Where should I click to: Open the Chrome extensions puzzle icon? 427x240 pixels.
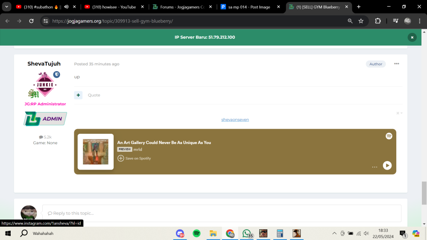(x=378, y=21)
